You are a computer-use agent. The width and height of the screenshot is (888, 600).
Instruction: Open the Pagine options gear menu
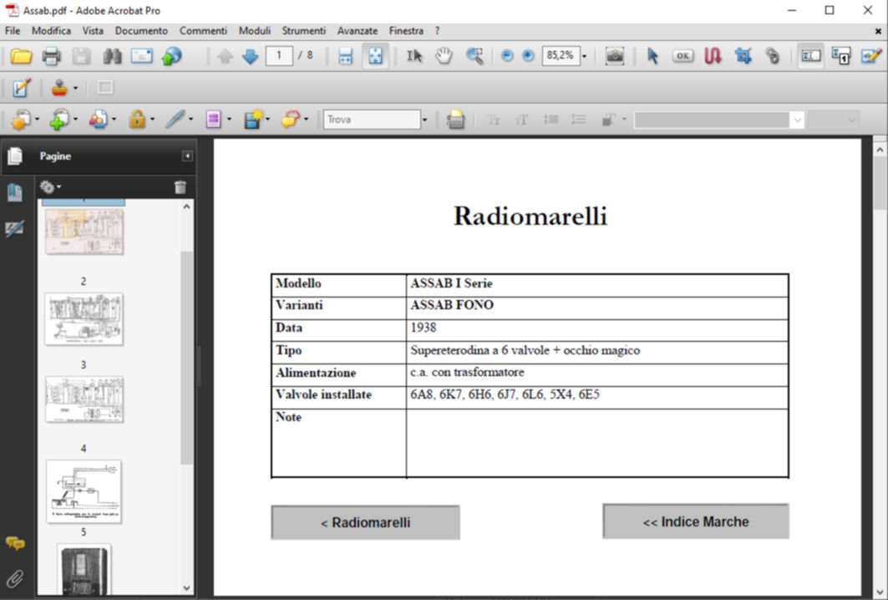pos(50,186)
